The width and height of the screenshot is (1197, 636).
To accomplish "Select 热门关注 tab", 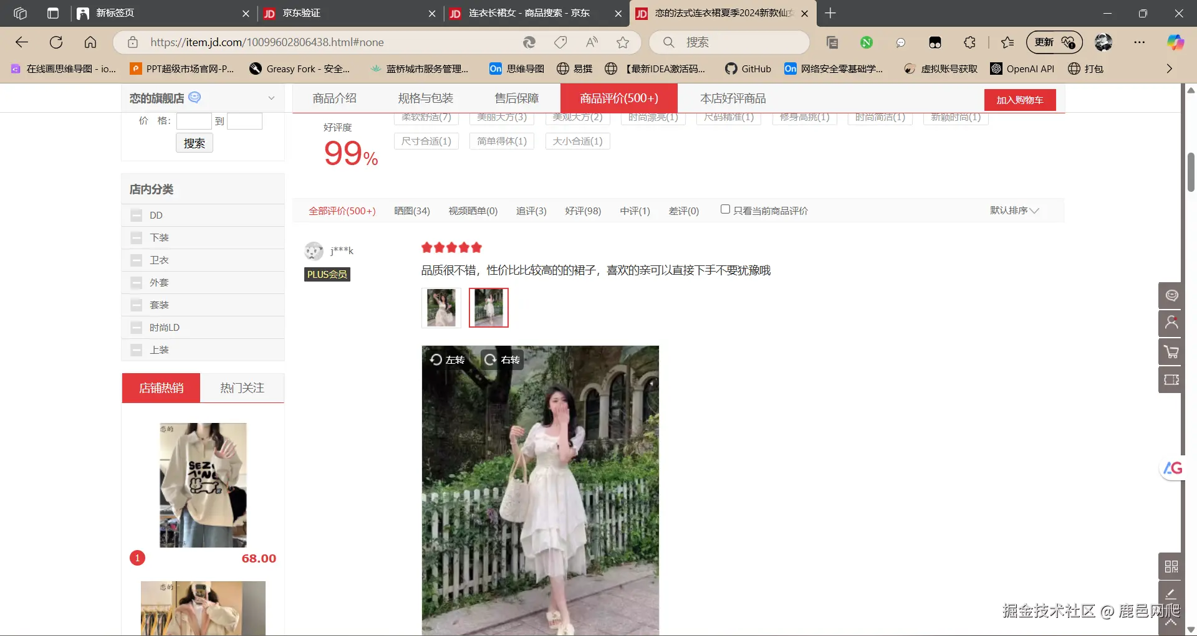I will [242, 388].
